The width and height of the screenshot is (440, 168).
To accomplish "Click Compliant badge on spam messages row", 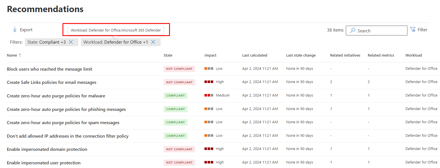I will (x=175, y=122).
